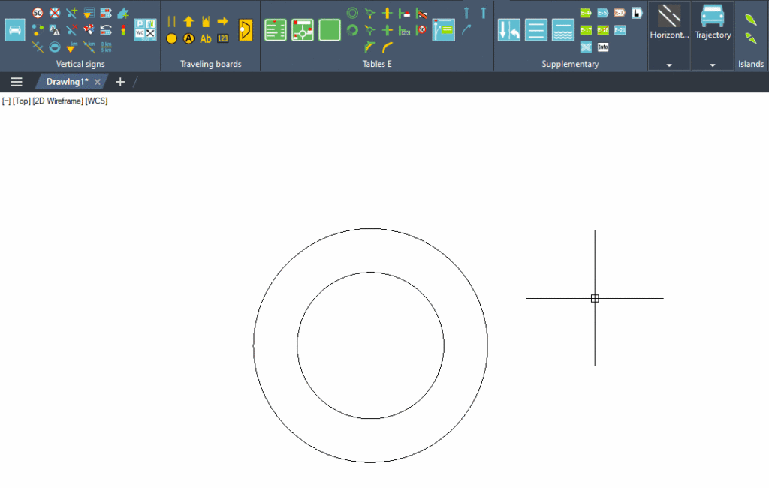Select the curved blue arrow icon
The width and height of the screenshot is (769, 488).
466,30
